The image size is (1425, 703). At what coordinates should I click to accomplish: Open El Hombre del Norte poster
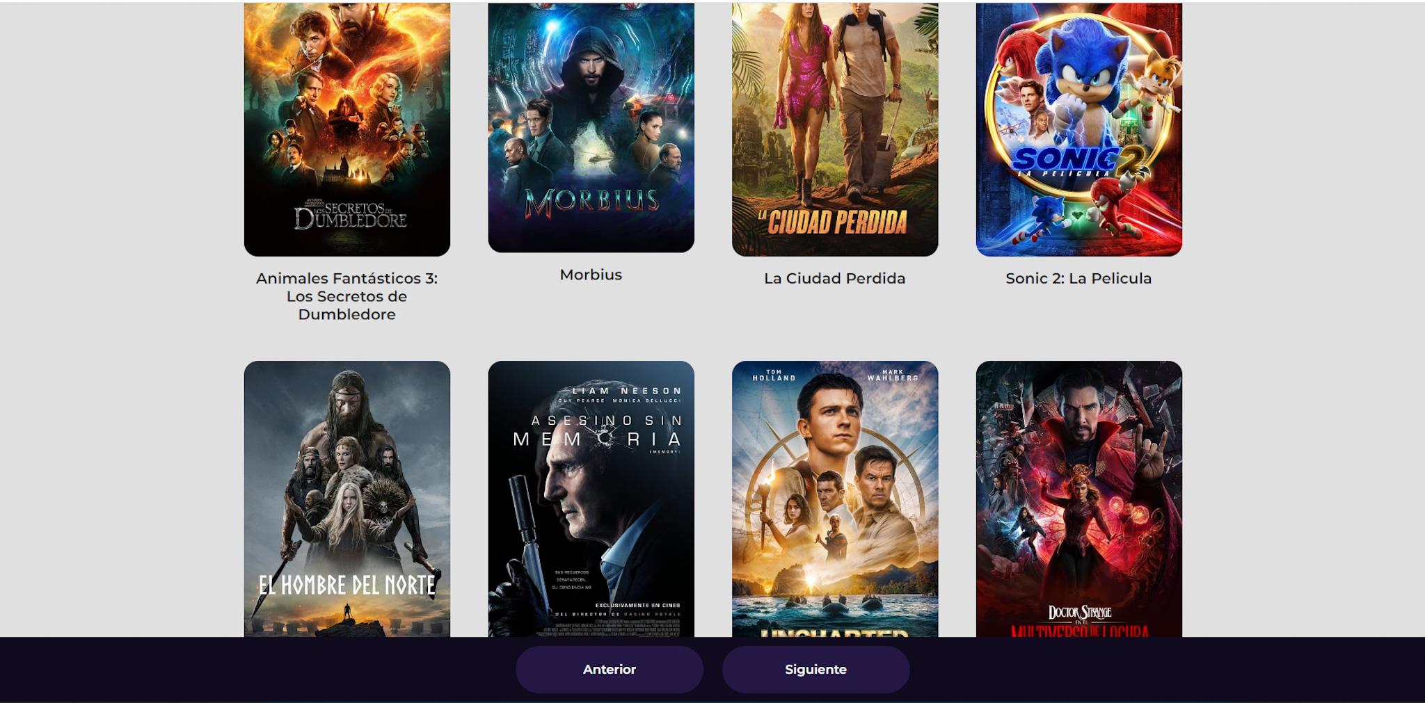347,499
